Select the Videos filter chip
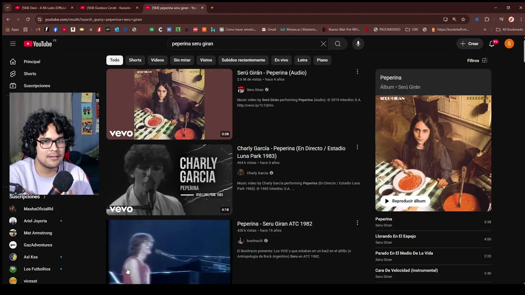 point(157,60)
